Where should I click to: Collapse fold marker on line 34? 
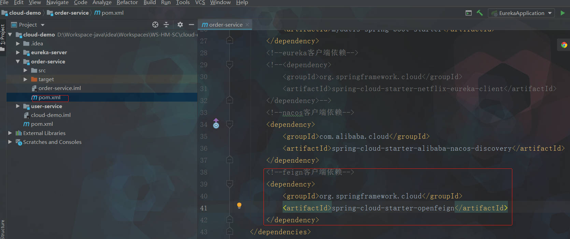tap(230, 124)
